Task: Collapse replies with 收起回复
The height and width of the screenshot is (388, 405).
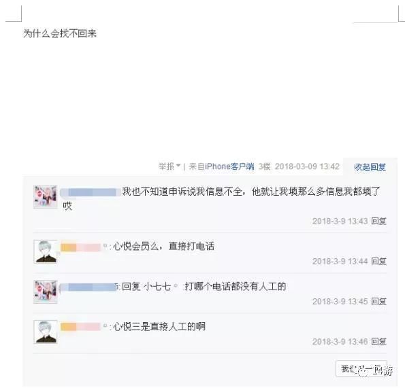Action: [370, 166]
